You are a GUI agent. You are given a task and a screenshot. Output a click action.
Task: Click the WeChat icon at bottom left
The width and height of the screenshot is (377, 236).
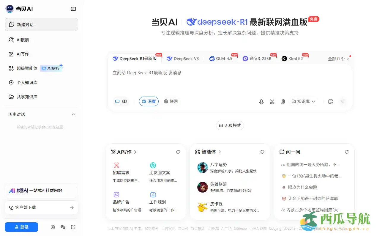63,227
